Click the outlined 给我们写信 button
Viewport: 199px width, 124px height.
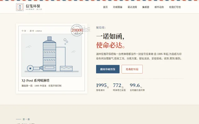point(132,69)
